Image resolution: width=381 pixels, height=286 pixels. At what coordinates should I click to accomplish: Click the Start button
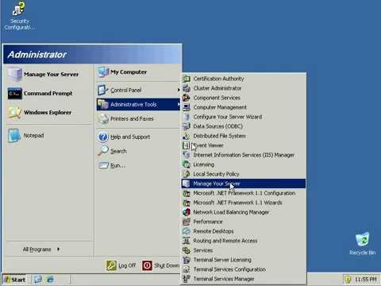tap(15, 280)
